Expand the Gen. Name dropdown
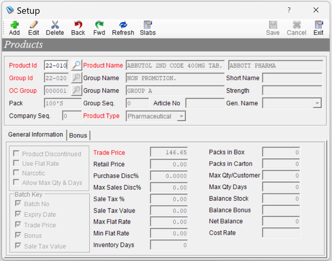 pos(317,103)
